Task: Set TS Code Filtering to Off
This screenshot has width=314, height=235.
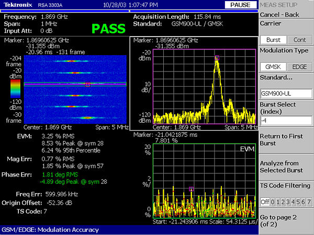Action: (x=265, y=202)
